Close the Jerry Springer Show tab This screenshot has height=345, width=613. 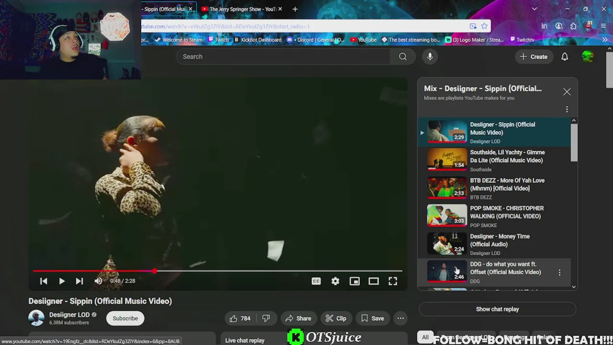point(280,9)
